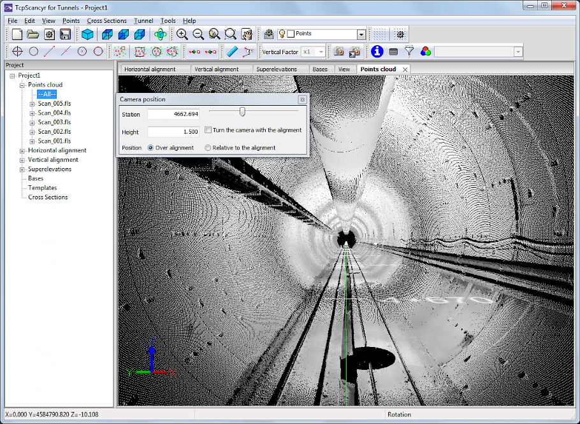This screenshot has height=424, width=580.
Task: Click the Save floppy disk icon
Action: (x=65, y=34)
